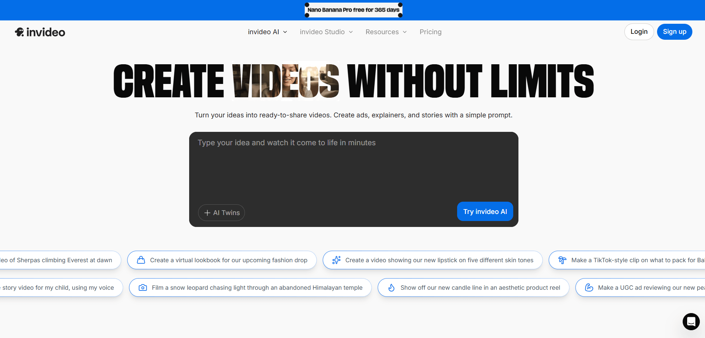Image resolution: width=705 pixels, height=338 pixels.
Task: Select Pricing in the navigation bar
Action: pyautogui.click(x=430, y=32)
